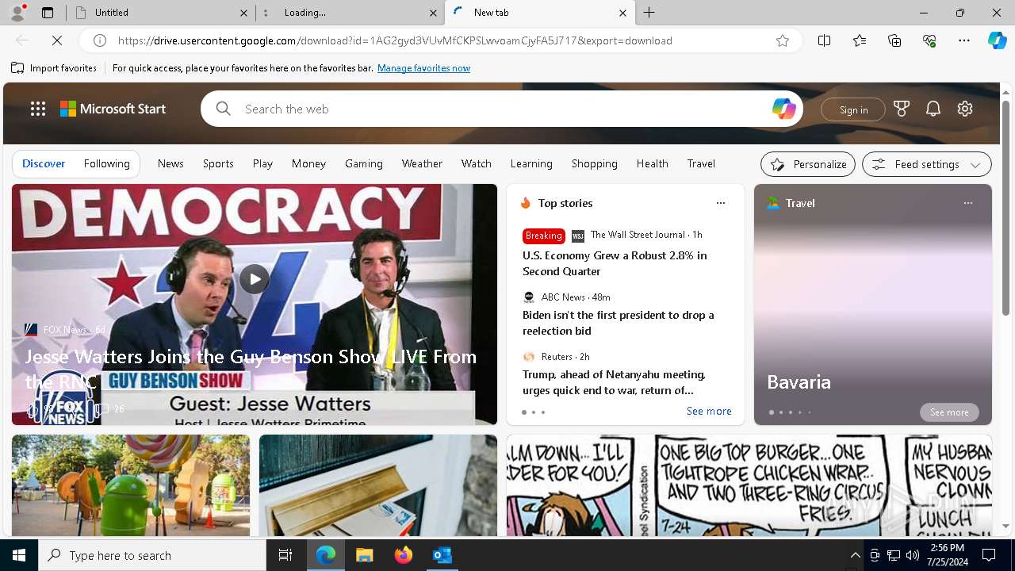The image size is (1015, 571).
Task: Open the Watch category
Action: [477, 163]
